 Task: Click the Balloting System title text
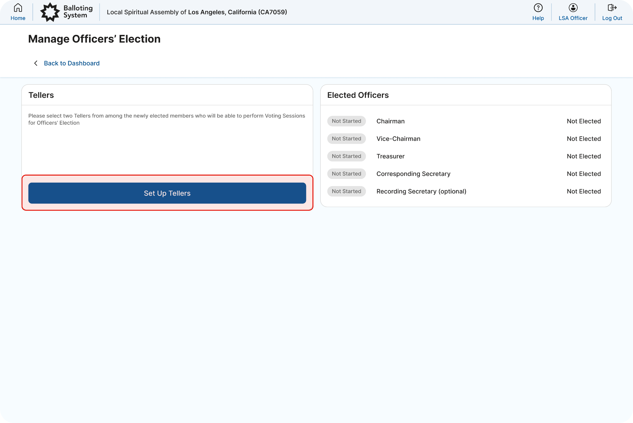(78, 12)
